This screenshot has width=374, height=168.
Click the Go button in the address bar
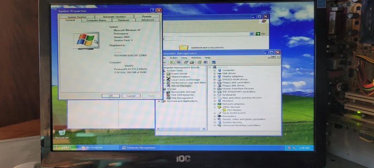261,34
